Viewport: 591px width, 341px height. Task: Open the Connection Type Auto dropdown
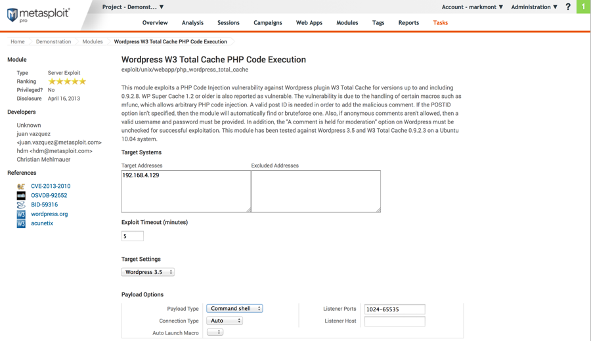[x=225, y=321]
